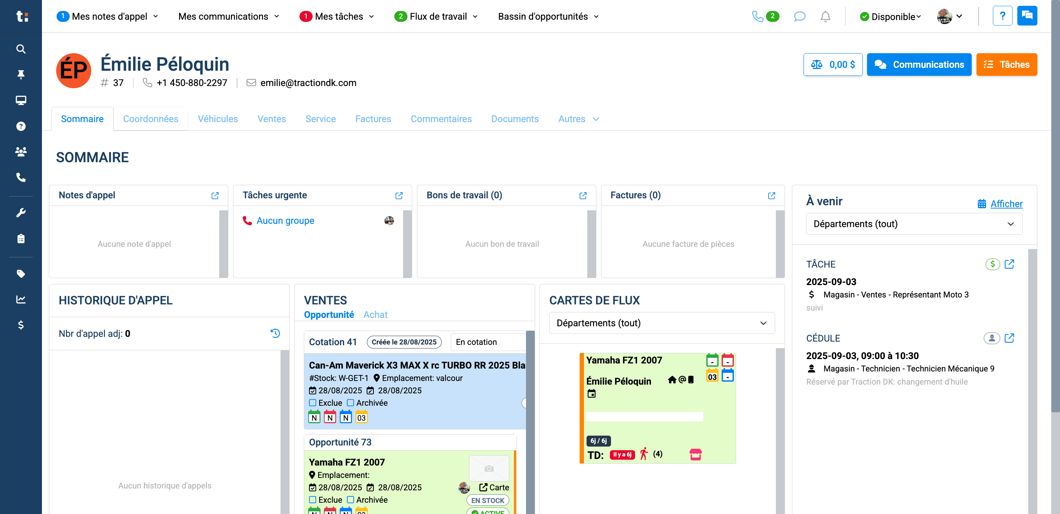Image resolution: width=1060 pixels, height=514 pixels.
Task: Open the Carte link on Opportunité 73
Action: 494,487
